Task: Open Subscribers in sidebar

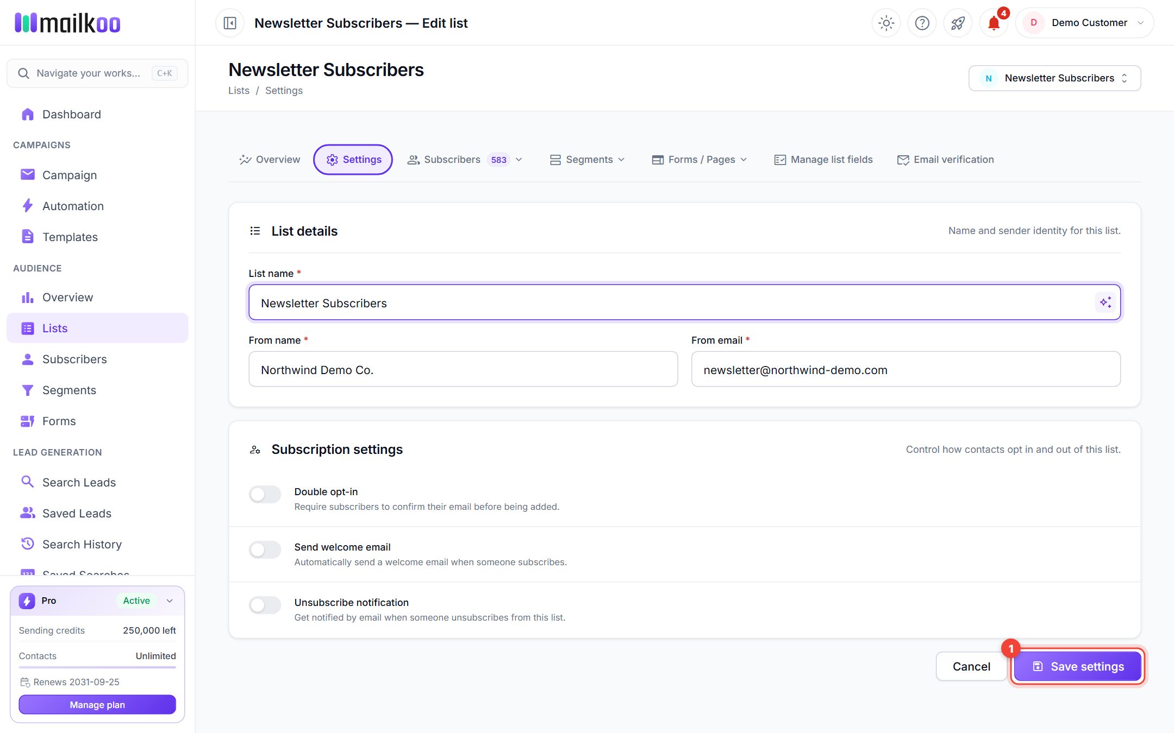Action: coord(97,359)
